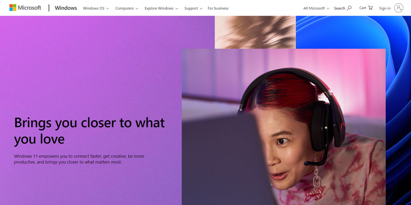Expand the Windows OS dropdown menu
411x205 pixels.
(x=96, y=8)
